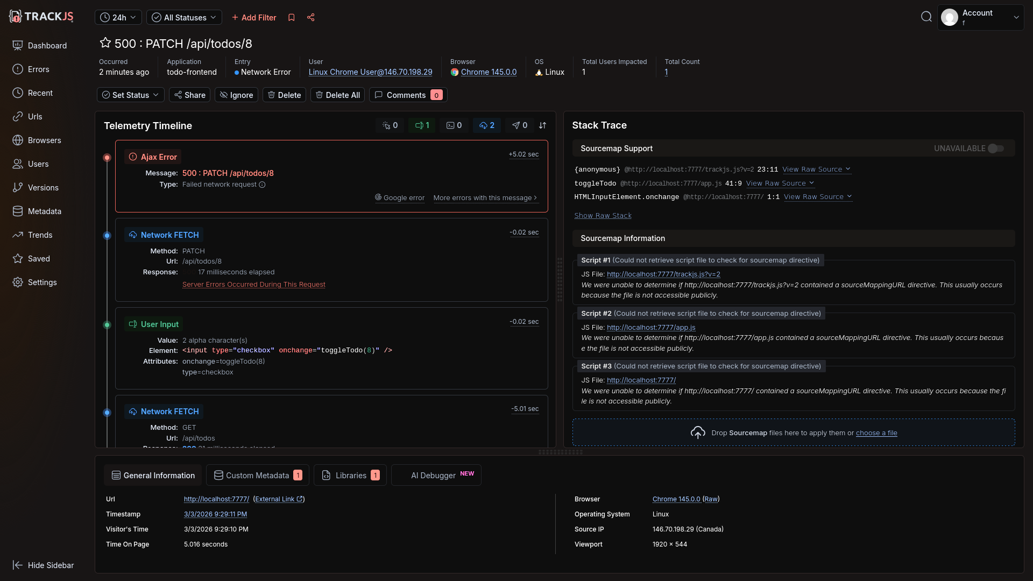Open the Trends sidebar item
The image size is (1033, 581).
pyautogui.click(x=40, y=235)
